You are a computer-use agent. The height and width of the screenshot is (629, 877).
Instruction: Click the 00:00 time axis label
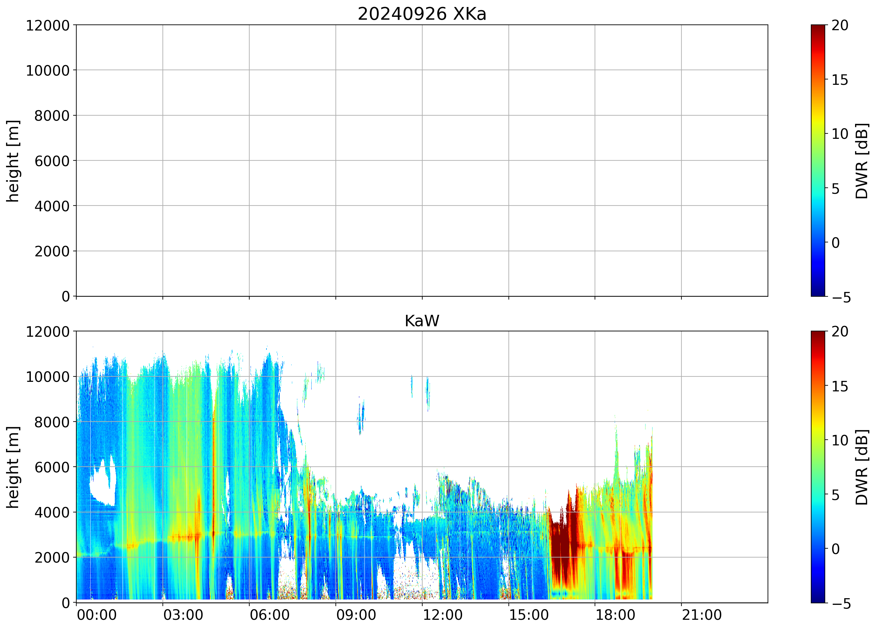tap(97, 615)
